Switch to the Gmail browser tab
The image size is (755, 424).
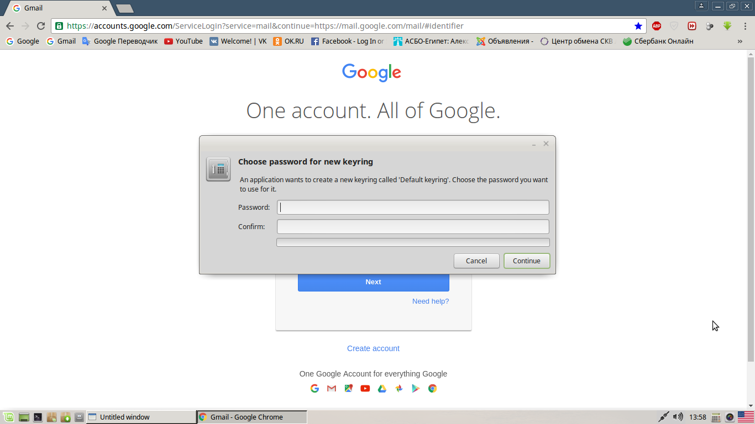tap(58, 8)
